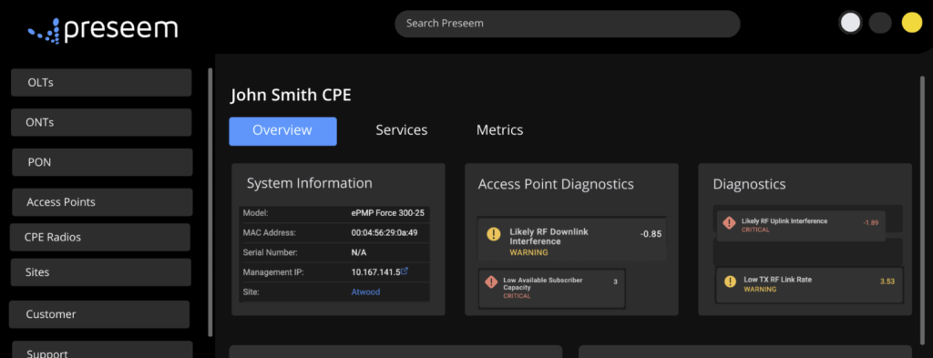Click the Preseem logo
This screenshot has height=358, width=933.
(x=103, y=31)
